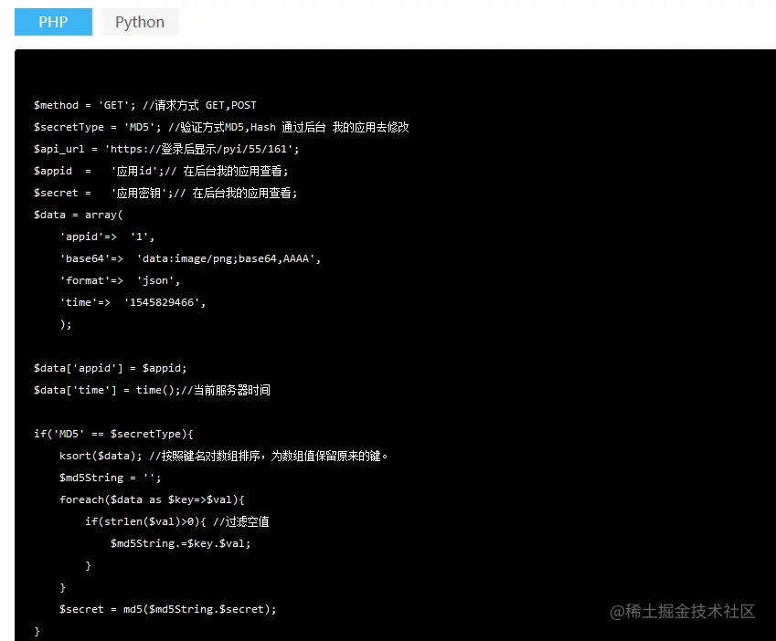Switch to the PHP tab
The height and width of the screenshot is (641, 776).
[x=53, y=22]
